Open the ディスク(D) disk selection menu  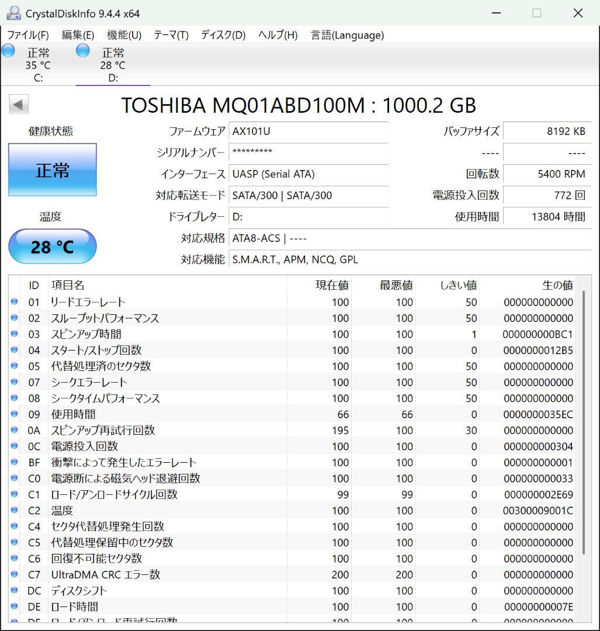click(x=221, y=35)
